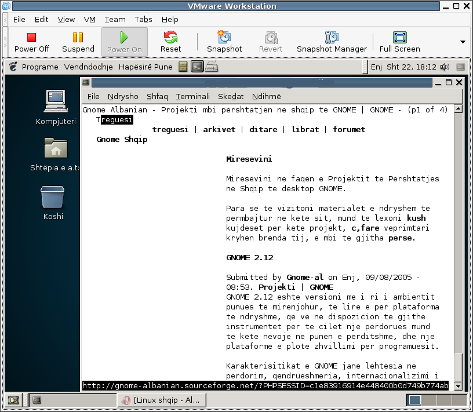This screenshot has width=473, height=412.
Task: Click the terminal vertical scrollbar track
Action: coord(458,247)
